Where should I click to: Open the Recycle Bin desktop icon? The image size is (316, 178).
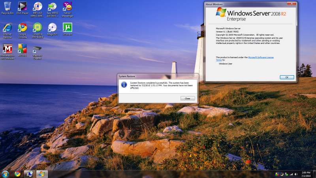pos(8,6)
